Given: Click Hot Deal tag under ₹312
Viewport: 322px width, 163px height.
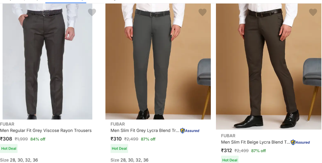Looking at the screenshot, I should tap(230, 159).
